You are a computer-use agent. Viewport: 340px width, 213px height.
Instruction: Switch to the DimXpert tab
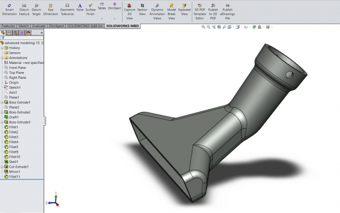[56, 26]
